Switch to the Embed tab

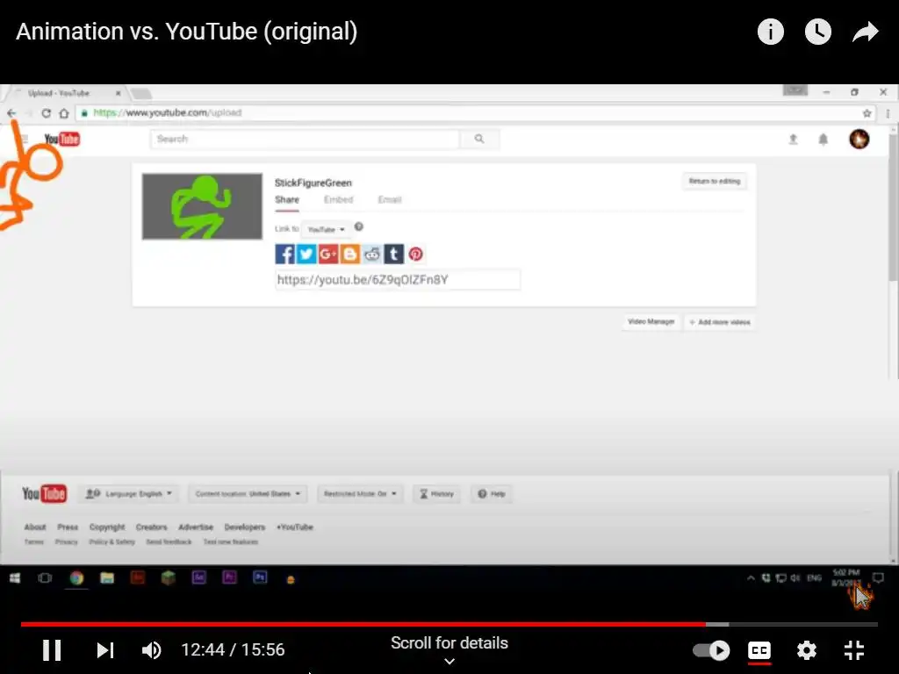click(338, 199)
